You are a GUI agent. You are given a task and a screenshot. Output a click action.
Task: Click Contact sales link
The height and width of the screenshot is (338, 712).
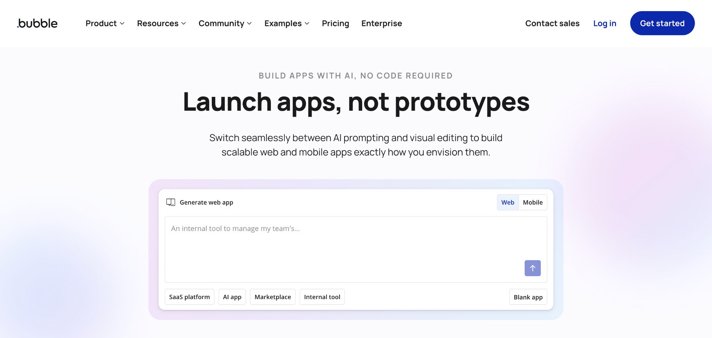click(552, 23)
